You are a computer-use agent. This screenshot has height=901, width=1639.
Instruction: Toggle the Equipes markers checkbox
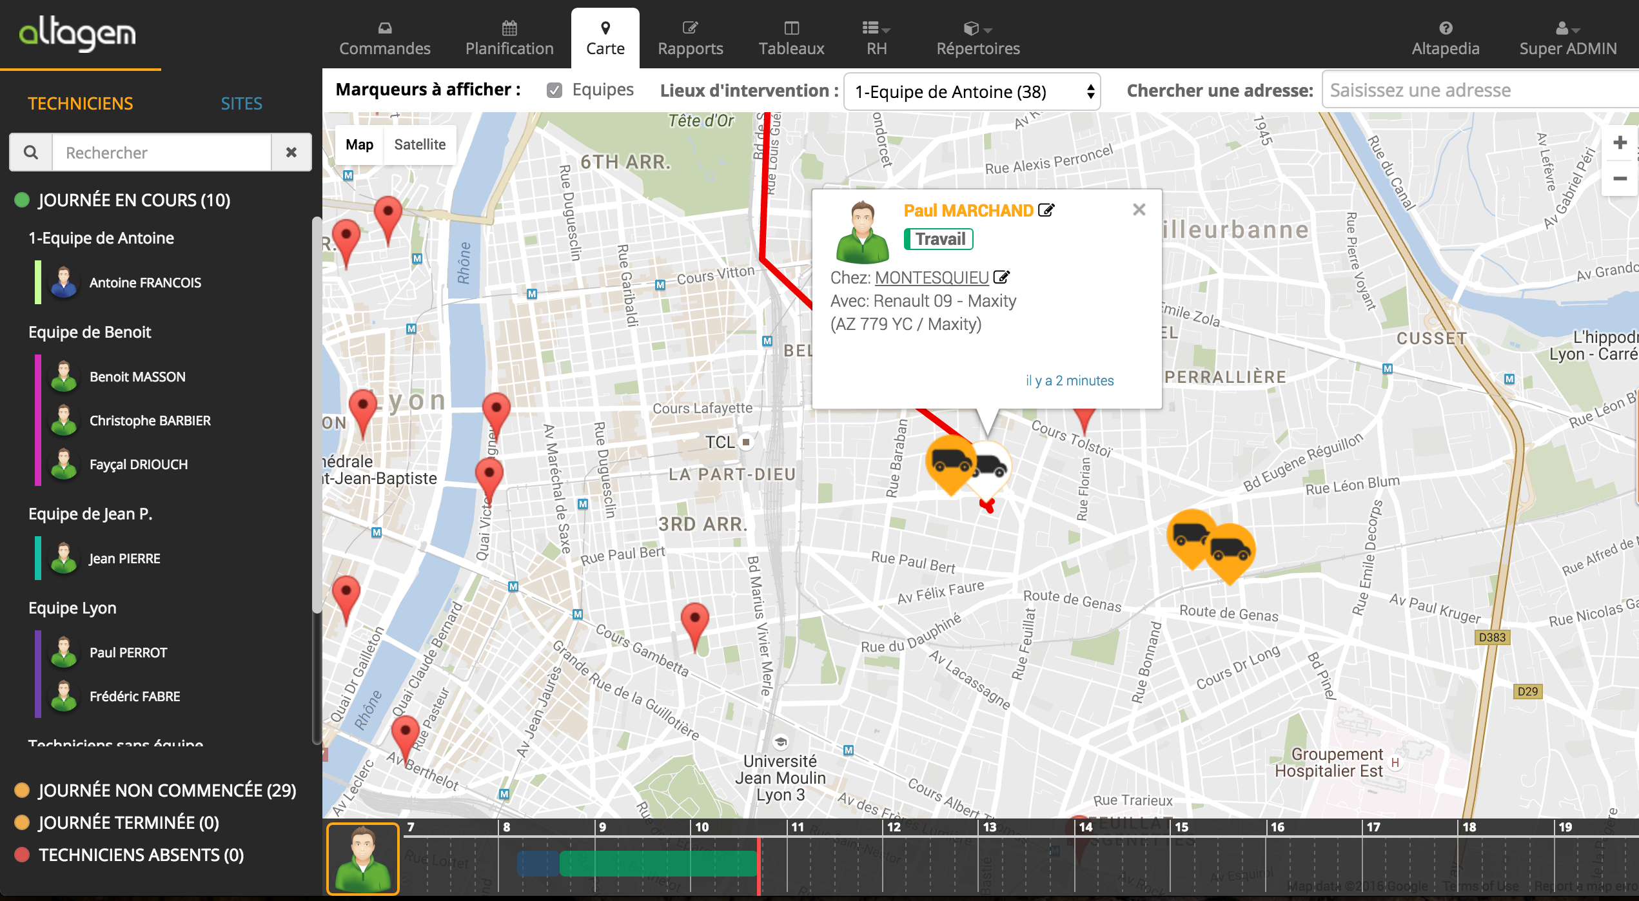click(x=554, y=90)
